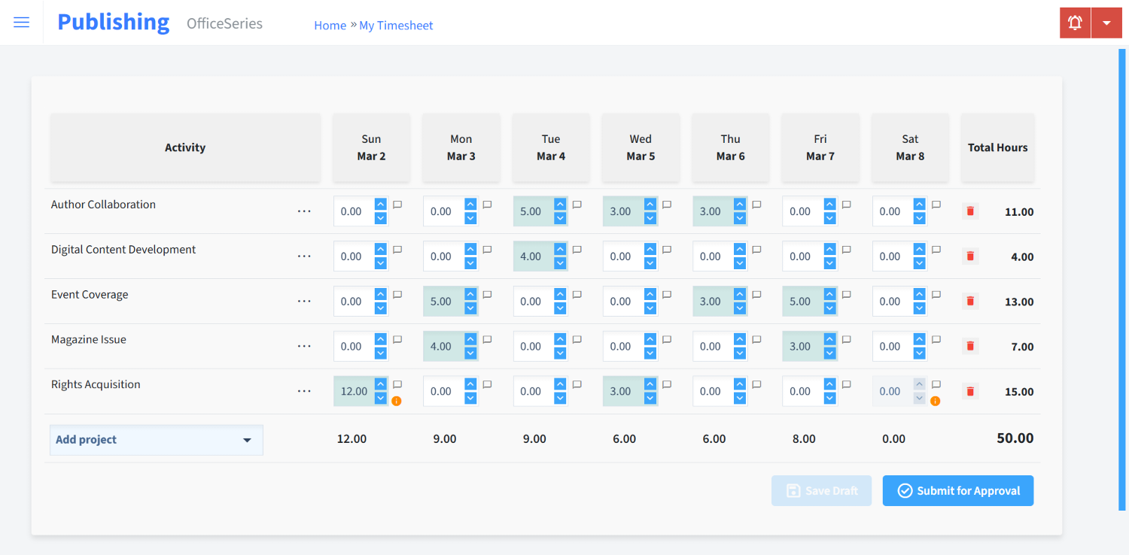Open options menu for Rights Acquisition activity
This screenshot has width=1129, height=555.
pos(304,390)
